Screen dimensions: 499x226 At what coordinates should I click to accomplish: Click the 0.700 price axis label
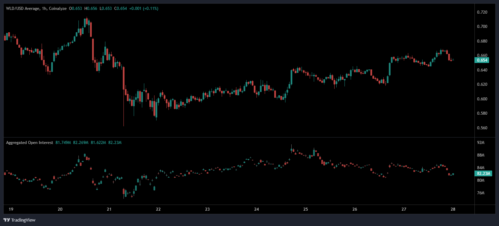coord(482,27)
